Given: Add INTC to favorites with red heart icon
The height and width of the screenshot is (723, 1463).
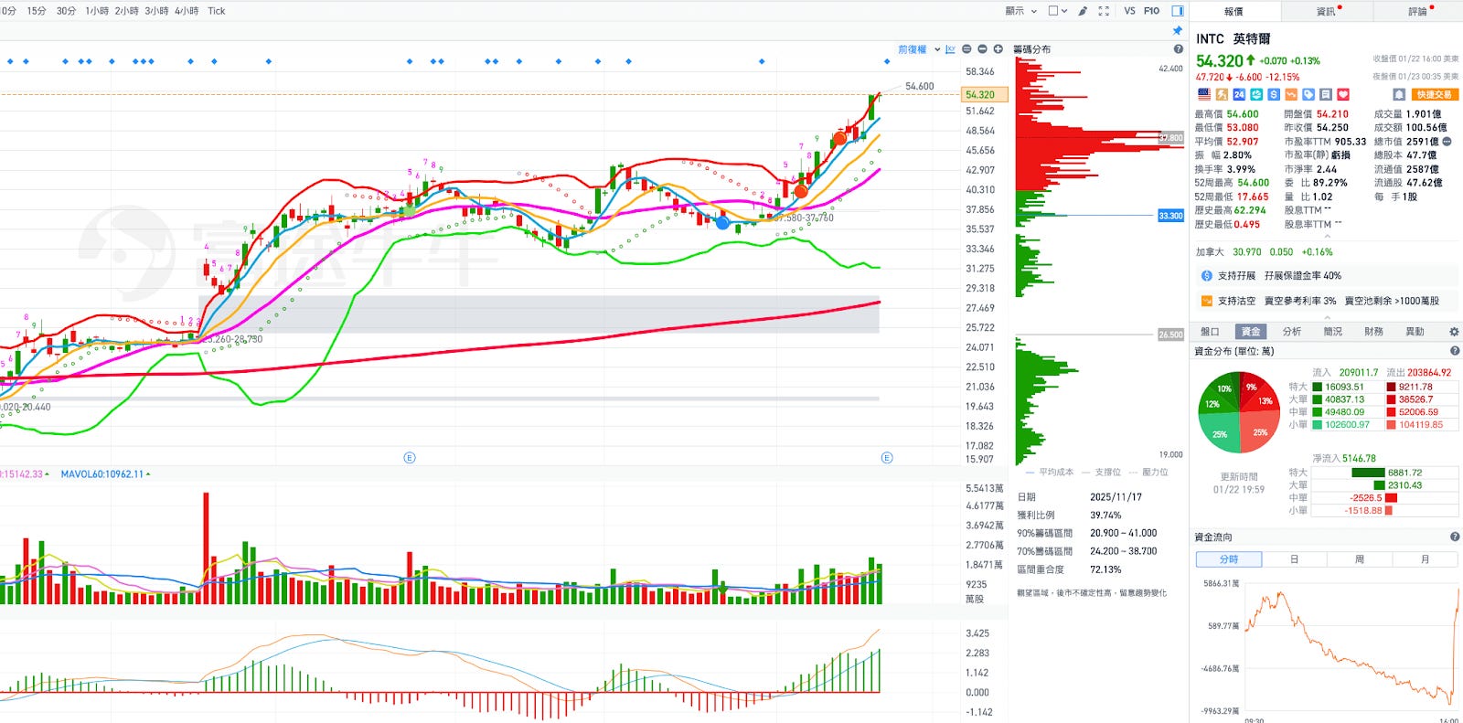Looking at the screenshot, I should (1343, 94).
